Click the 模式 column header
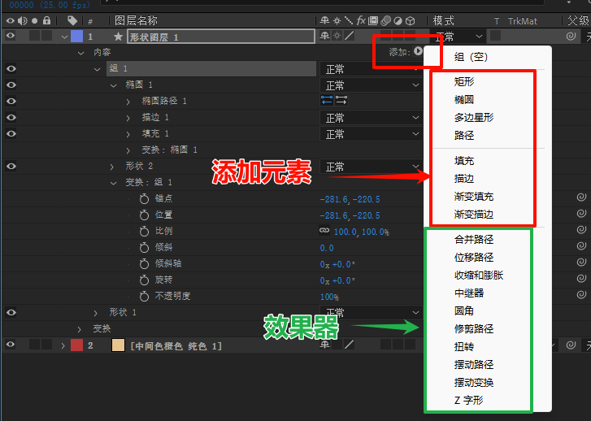 (444, 20)
